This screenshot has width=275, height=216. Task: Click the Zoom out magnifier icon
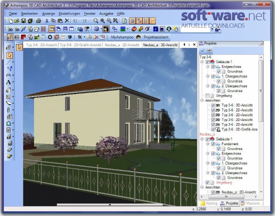tap(109, 21)
